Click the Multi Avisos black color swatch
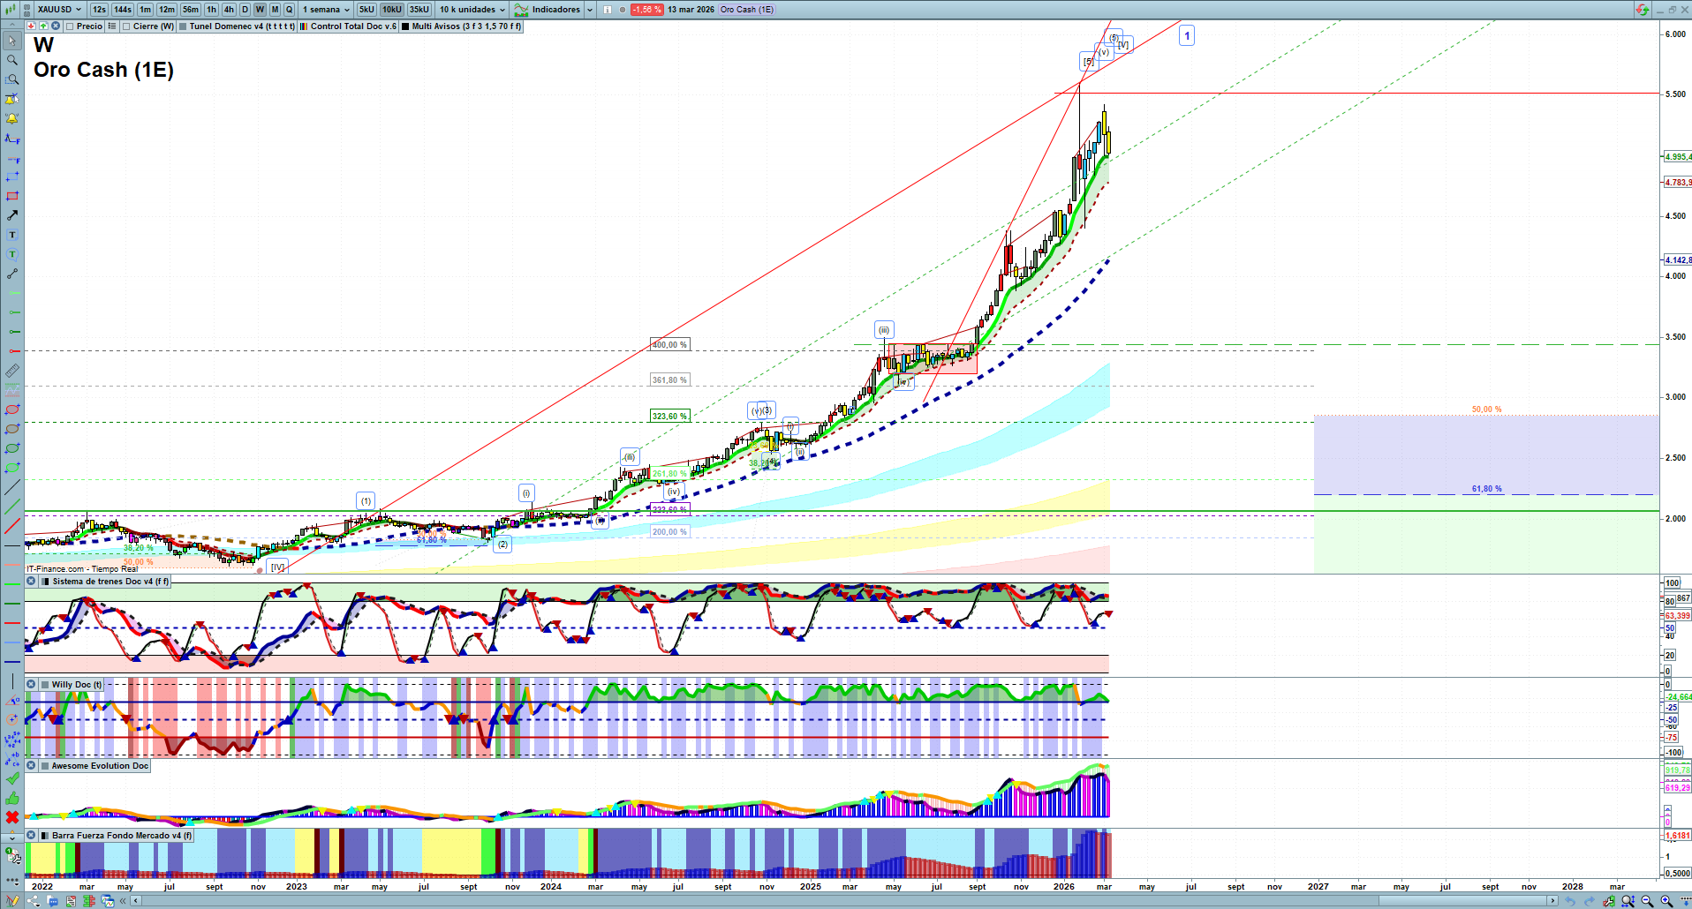Image resolution: width=1692 pixels, height=909 pixels. [405, 26]
